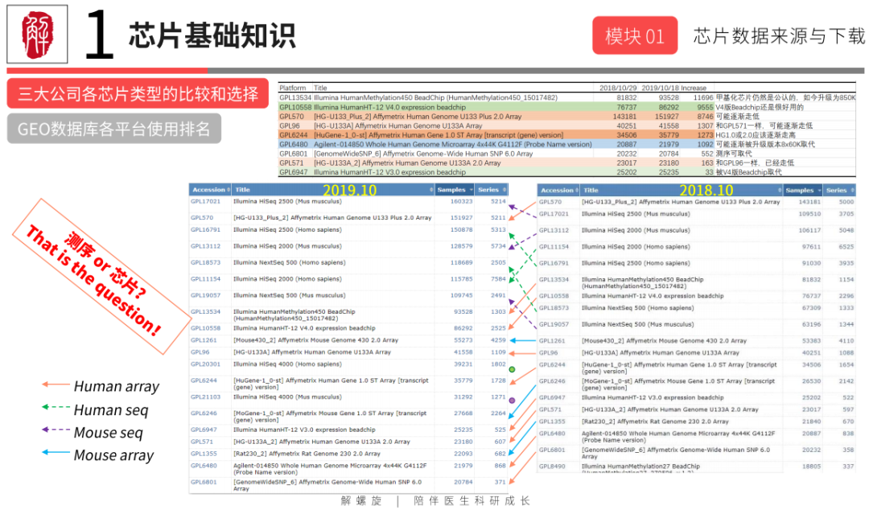Open Samples dropdown arrow in 2018.10 table header
The height and width of the screenshot is (510, 869).
818,190
